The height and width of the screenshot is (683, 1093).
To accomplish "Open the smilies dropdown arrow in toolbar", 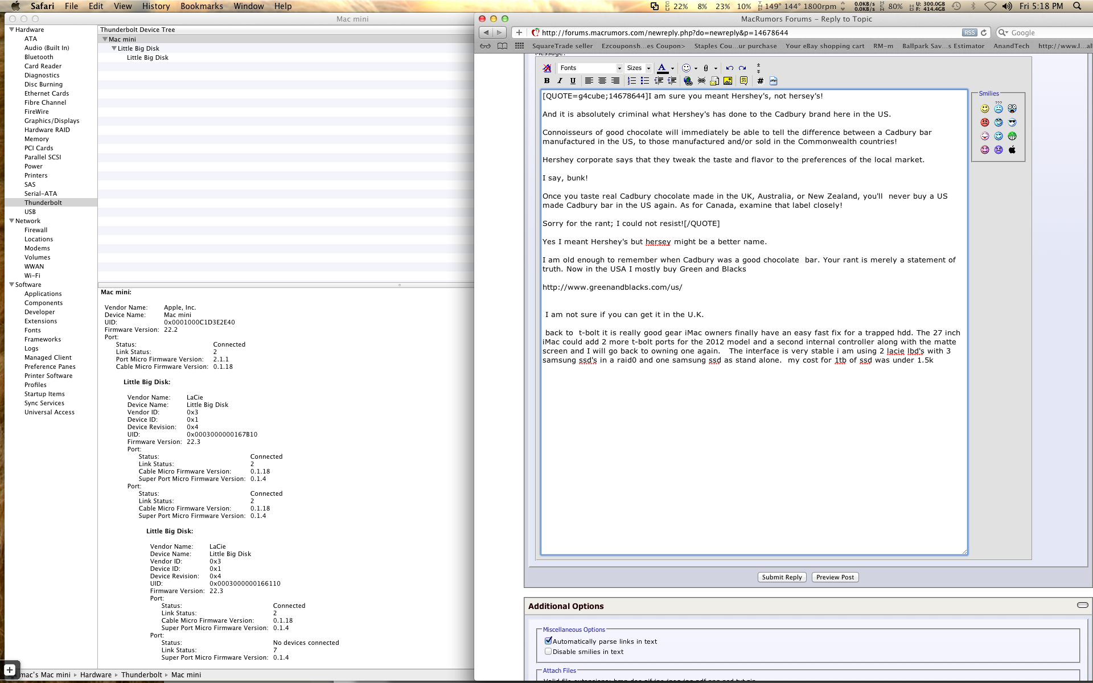I will click(696, 68).
